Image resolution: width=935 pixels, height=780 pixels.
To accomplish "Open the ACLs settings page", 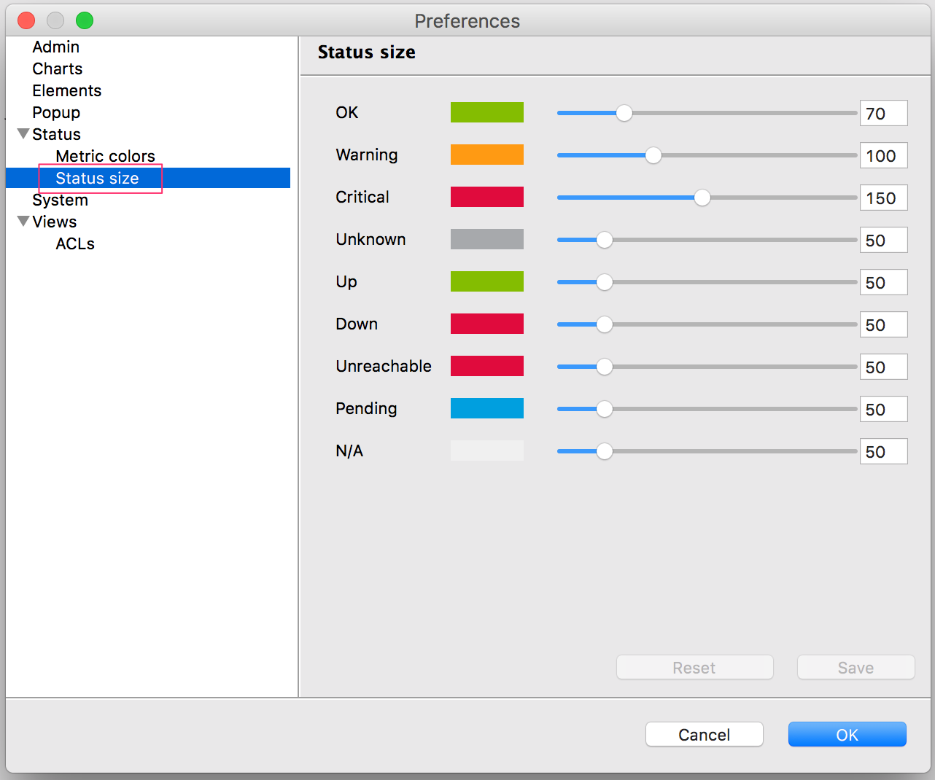I will [x=75, y=243].
